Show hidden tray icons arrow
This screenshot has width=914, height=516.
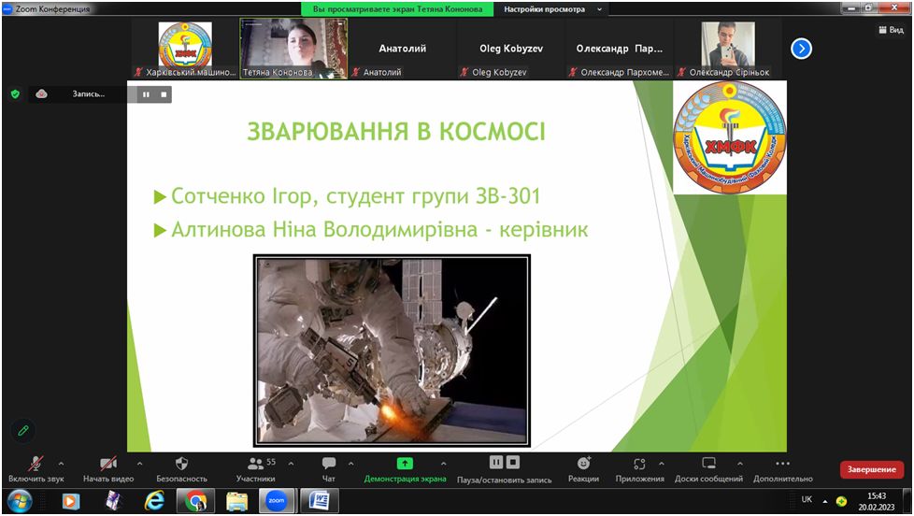pos(825,501)
